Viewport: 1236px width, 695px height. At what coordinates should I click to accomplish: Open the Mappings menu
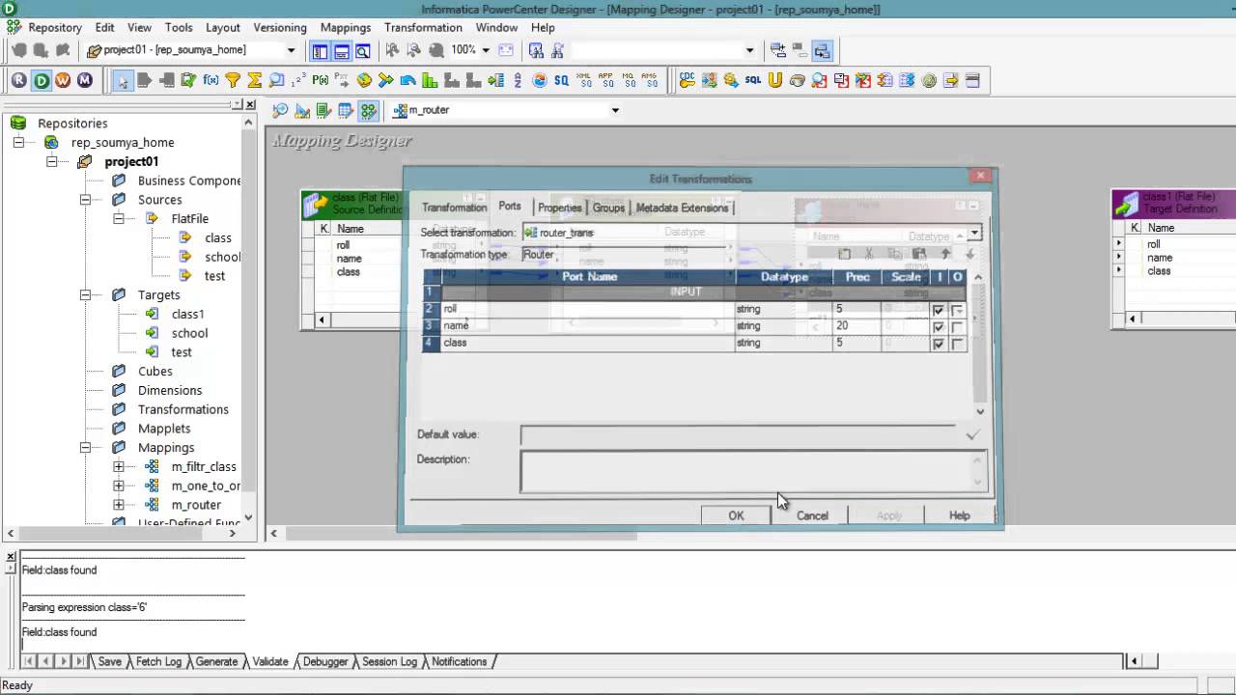pyautogui.click(x=346, y=28)
